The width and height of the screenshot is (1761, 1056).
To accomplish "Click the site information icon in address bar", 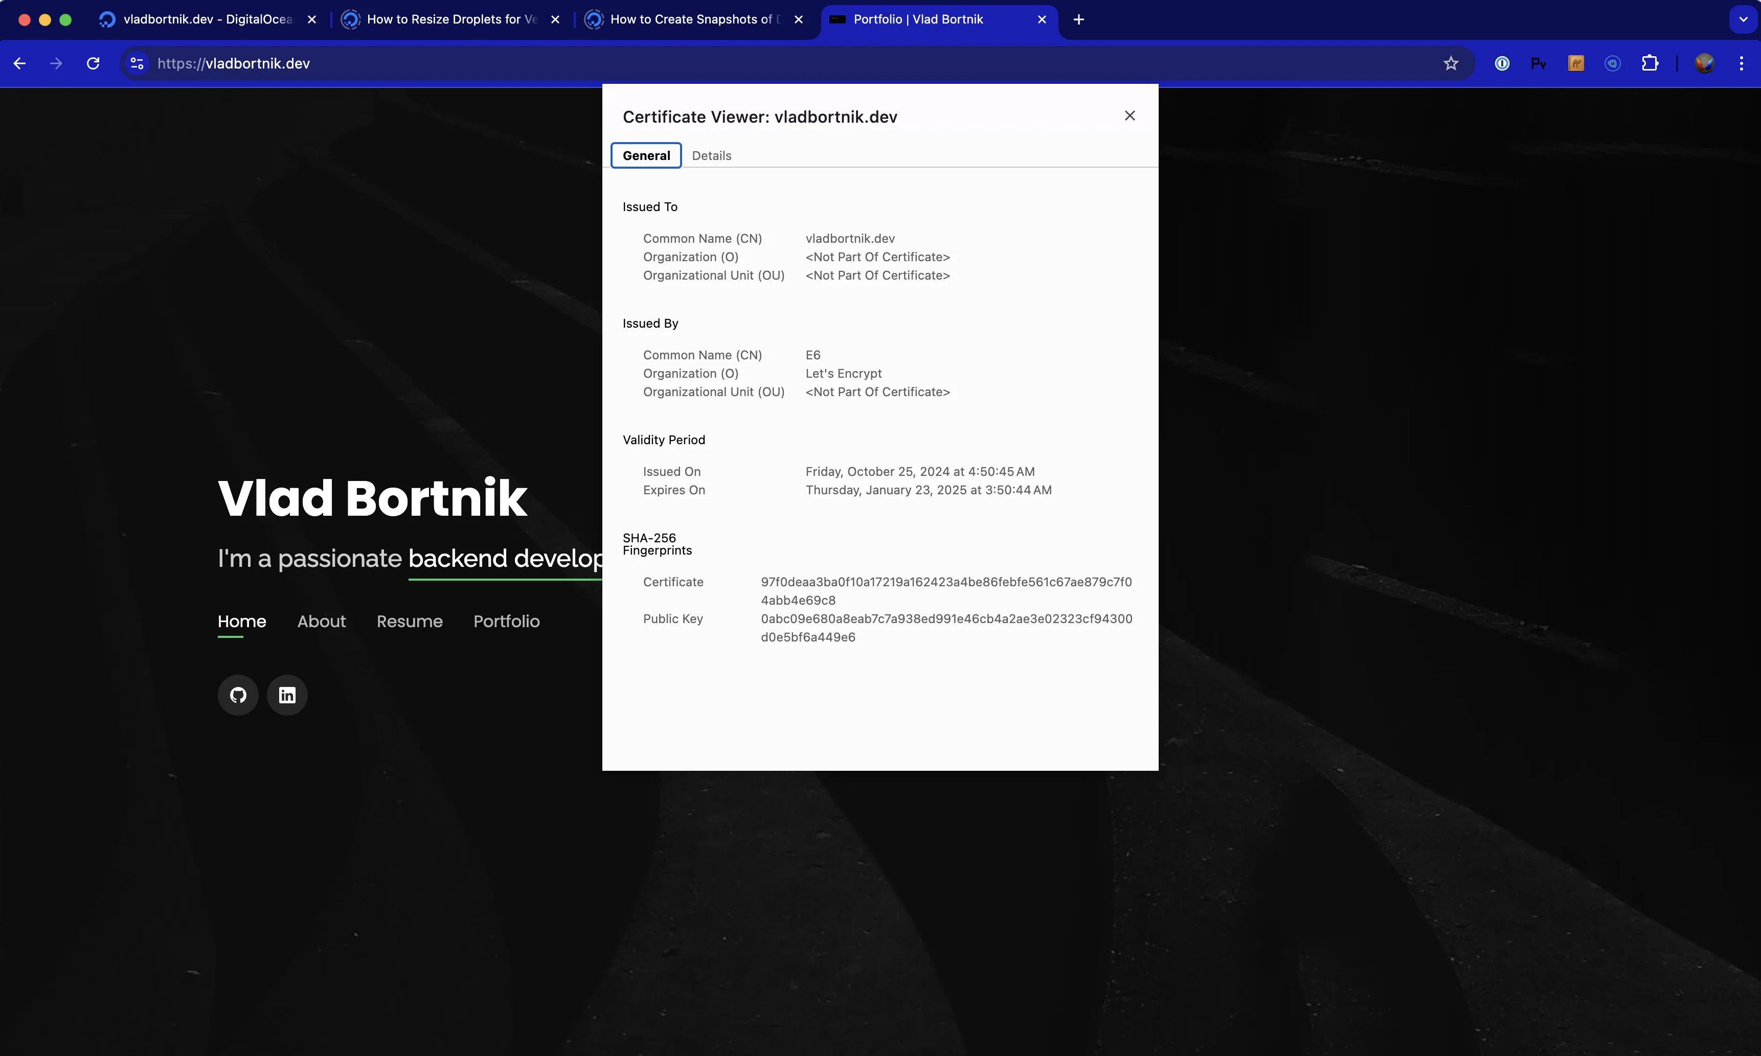I will [x=136, y=63].
